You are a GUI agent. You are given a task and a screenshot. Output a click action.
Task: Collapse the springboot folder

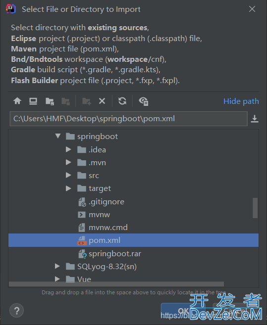(x=58, y=136)
